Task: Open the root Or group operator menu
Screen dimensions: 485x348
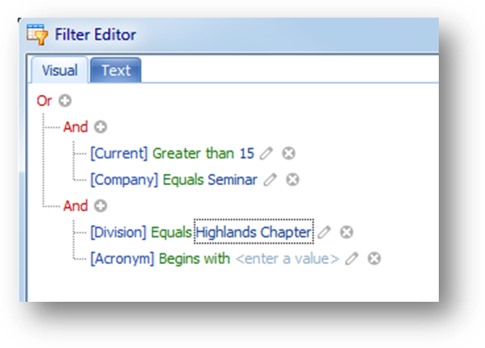Action: point(45,101)
